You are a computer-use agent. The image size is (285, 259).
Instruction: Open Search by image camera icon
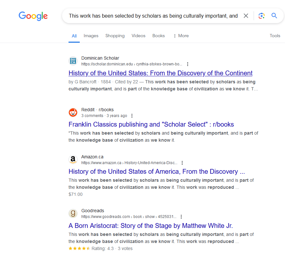pyautogui.click(x=262, y=16)
